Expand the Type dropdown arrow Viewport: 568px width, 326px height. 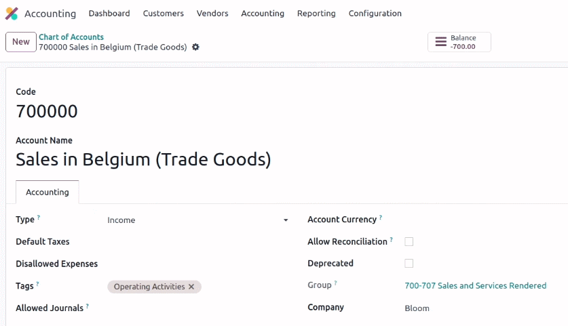point(286,220)
